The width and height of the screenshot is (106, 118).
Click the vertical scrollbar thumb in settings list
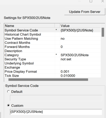(x=103, y=32)
